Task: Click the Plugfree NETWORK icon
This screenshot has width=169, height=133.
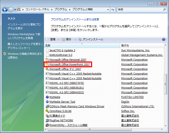Action: pos(47,120)
